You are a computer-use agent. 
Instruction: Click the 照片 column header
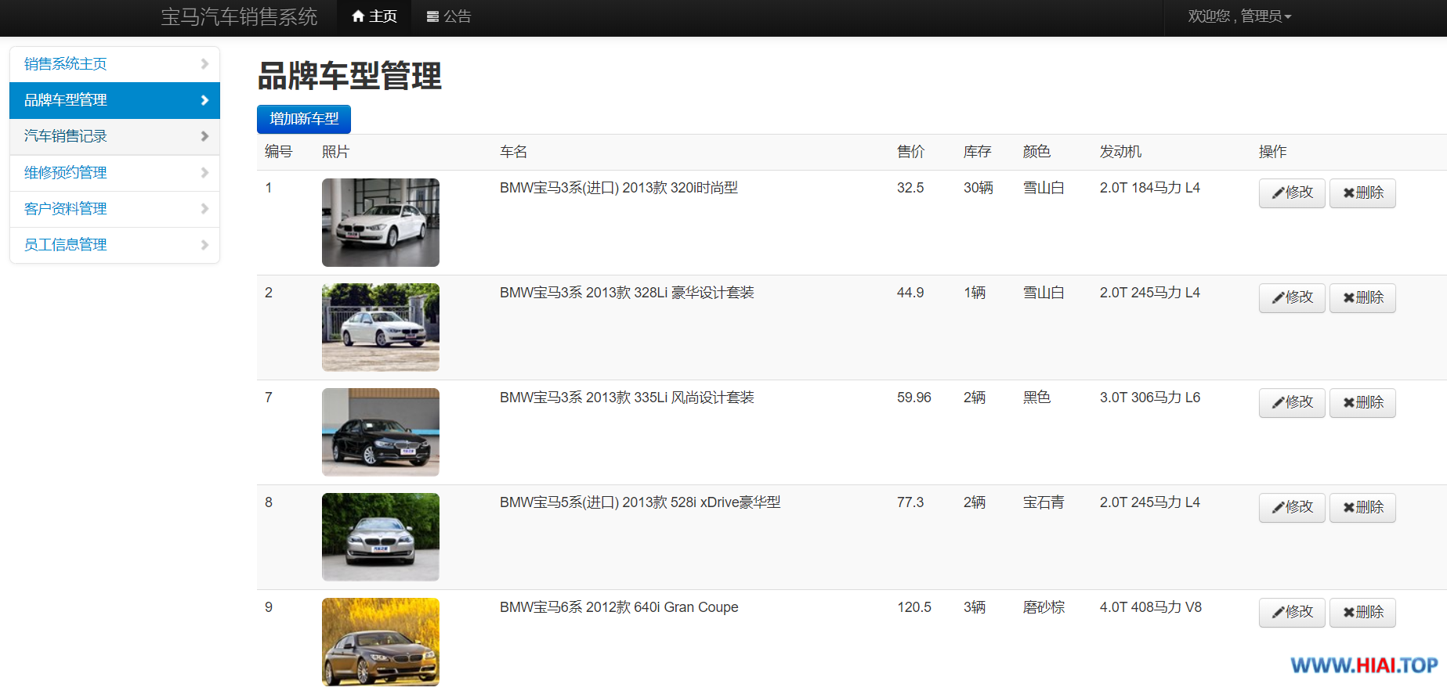pos(335,152)
